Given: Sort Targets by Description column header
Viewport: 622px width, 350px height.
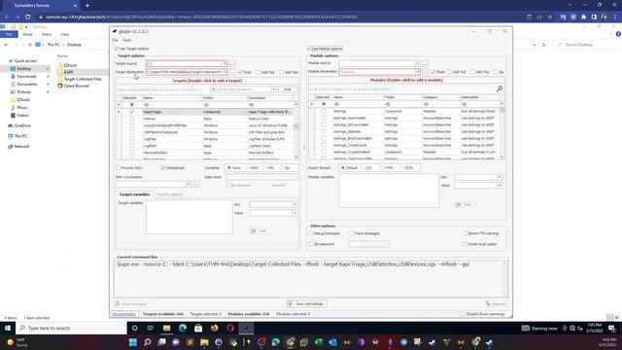Looking at the screenshot, I should pos(270,97).
